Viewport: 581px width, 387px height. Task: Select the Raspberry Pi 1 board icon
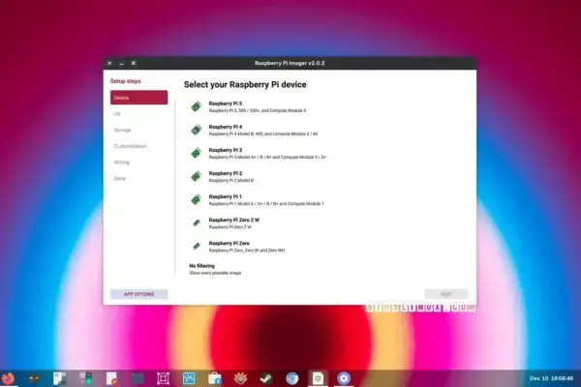[196, 199]
